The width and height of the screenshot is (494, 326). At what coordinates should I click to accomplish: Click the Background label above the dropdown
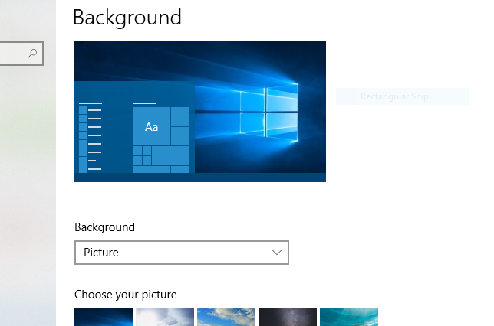[104, 227]
